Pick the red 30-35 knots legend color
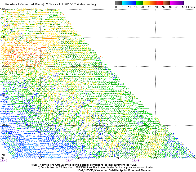The image size is (196, 172). coord(160,3)
